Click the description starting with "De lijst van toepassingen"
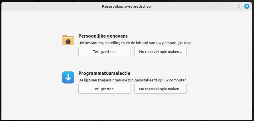 click(134, 80)
